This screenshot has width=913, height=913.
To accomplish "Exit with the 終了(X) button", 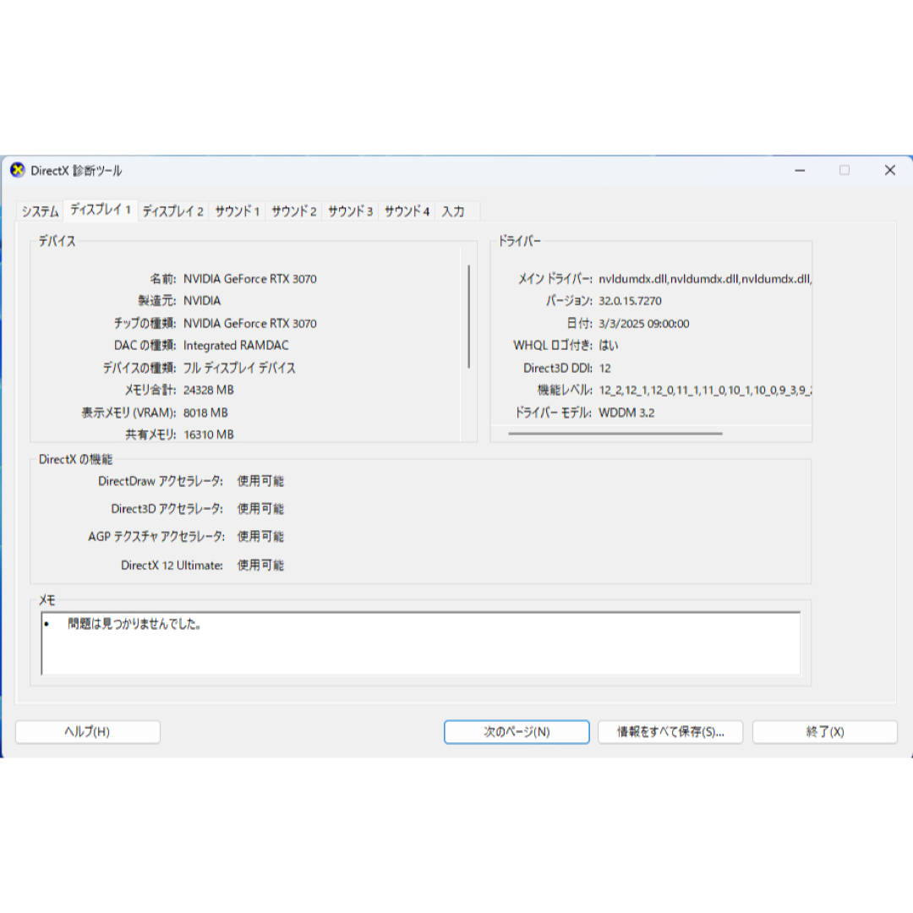I will click(x=824, y=732).
